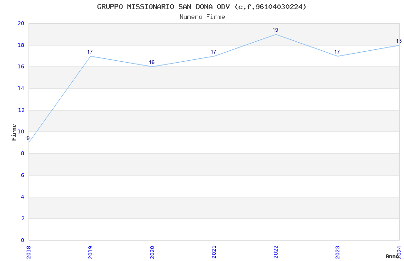Select the x-axis year 2021
The height and width of the screenshot is (261, 404).
(x=214, y=252)
